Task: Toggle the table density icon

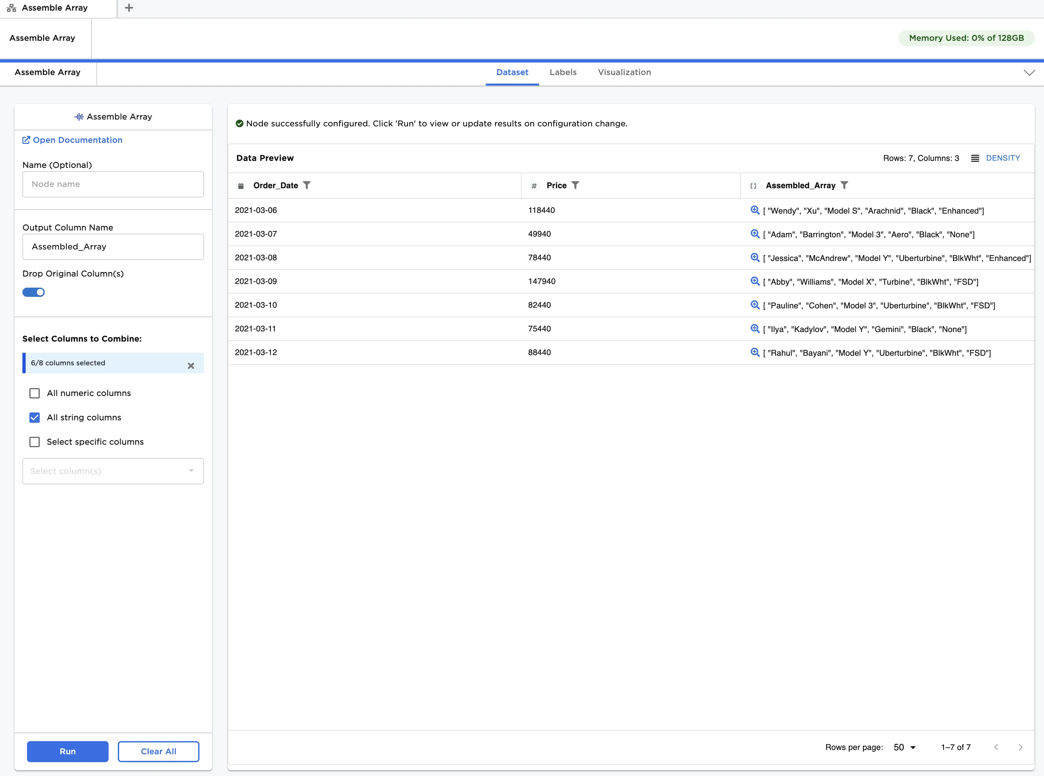Action: point(975,158)
